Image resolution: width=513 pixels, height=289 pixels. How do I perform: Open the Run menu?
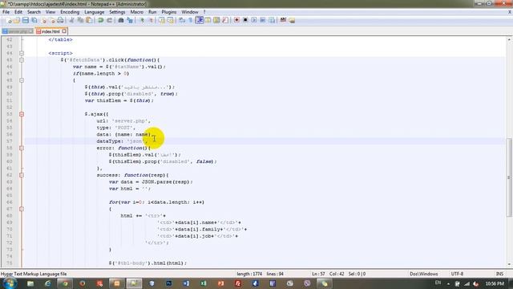(x=152, y=12)
